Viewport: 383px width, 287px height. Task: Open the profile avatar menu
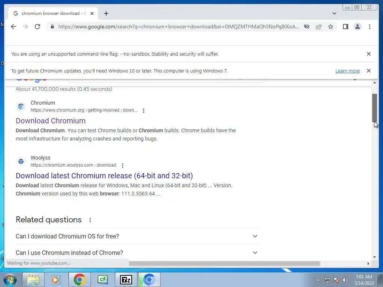click(357, 27)
